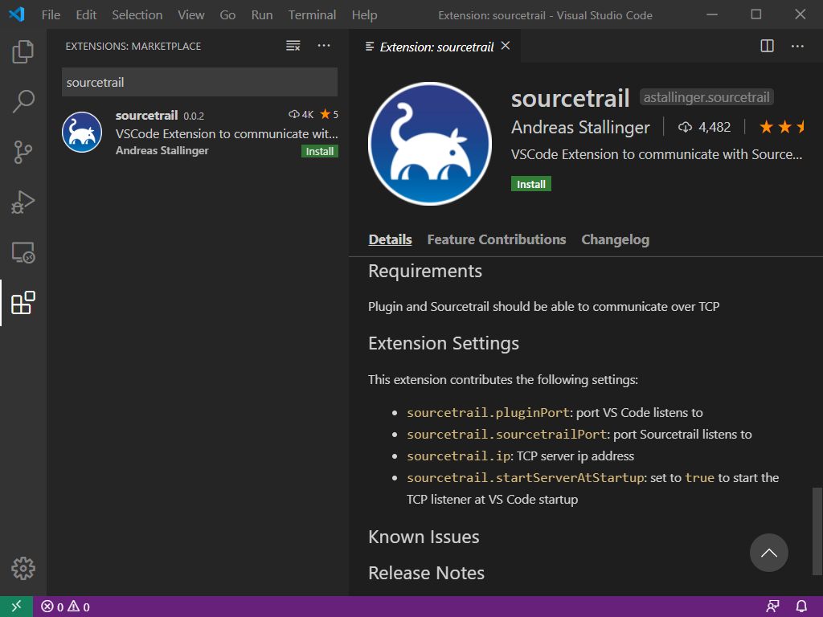The image size is (823, 617).
Task: Open the Source Control view
Action: (x=23, y=152)
